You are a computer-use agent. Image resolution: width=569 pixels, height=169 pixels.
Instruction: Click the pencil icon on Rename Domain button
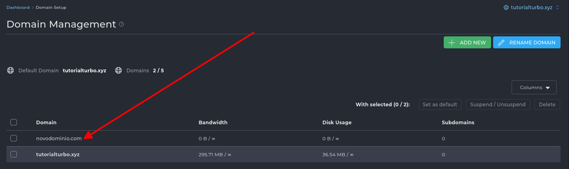(x=501, y=43)
